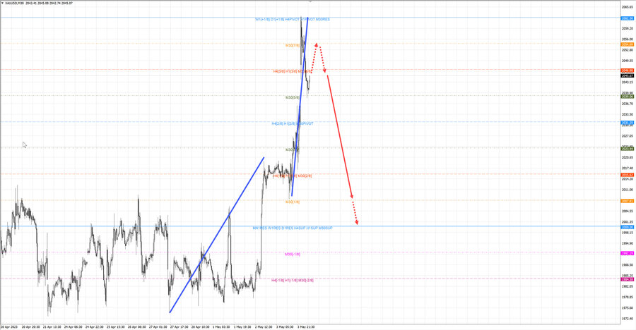Click the 24 Apr 06:30 time label
636x330 pixels.
point(73,326)
